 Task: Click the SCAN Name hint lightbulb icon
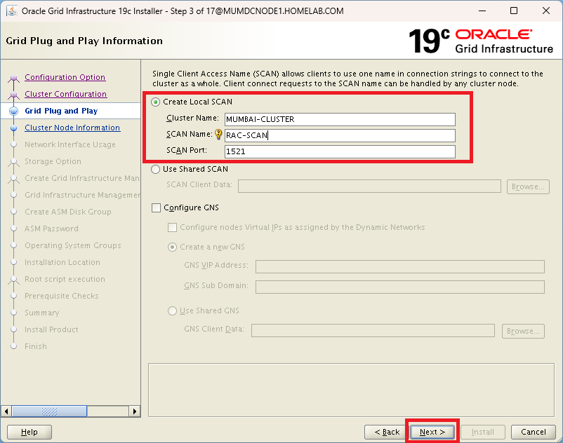218,135
